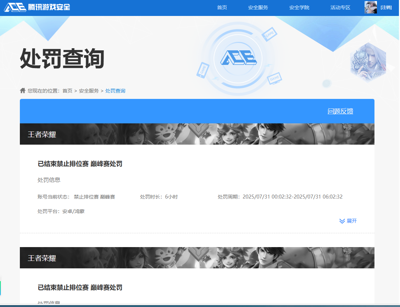Click the 安全服务 breadcrumb link
Image resolution: width=400 pixels, height=307 pixels.
tap(89, 91)
